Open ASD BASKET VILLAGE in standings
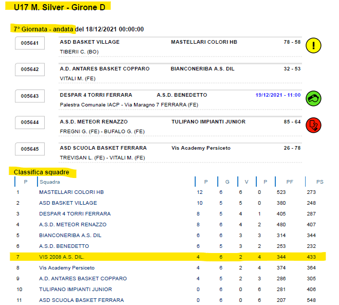 click(68, 203)
